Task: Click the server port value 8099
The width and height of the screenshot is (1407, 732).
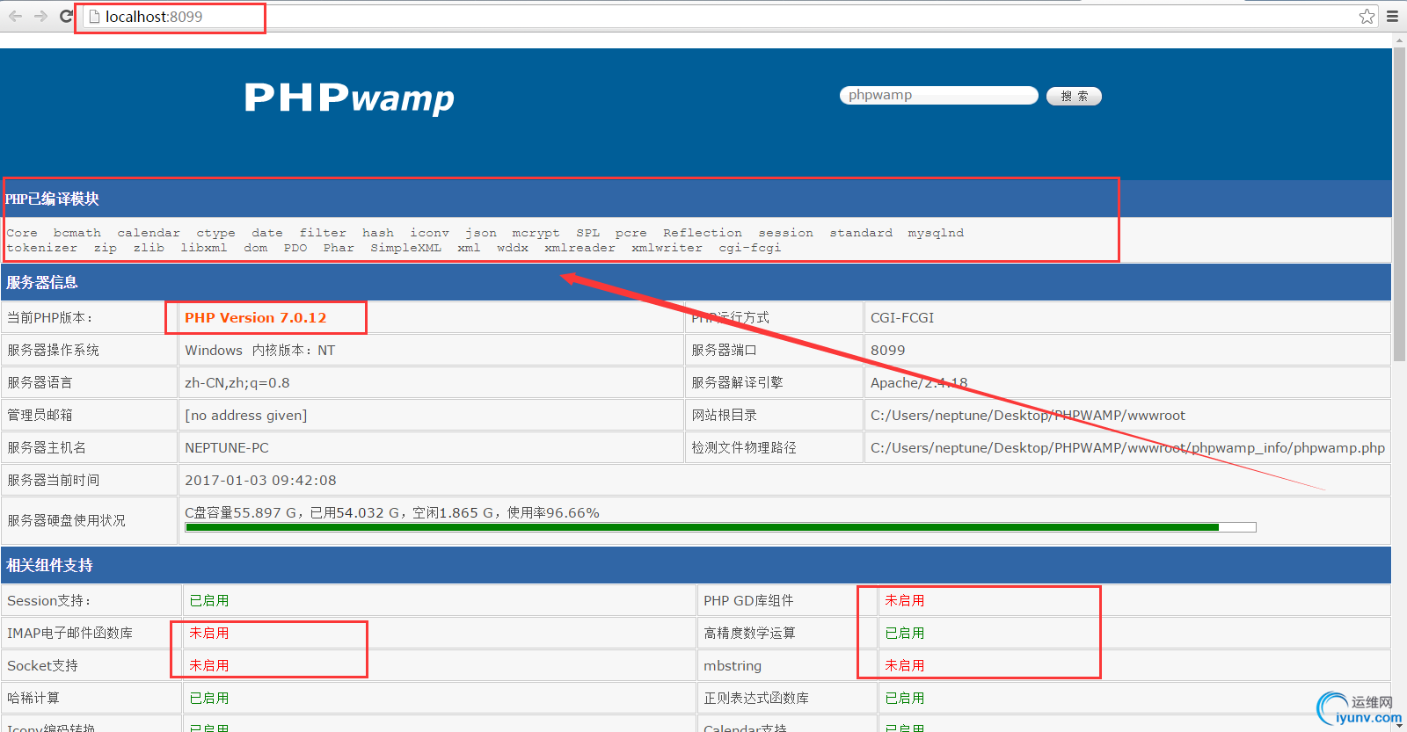Action: click(887, 350)
